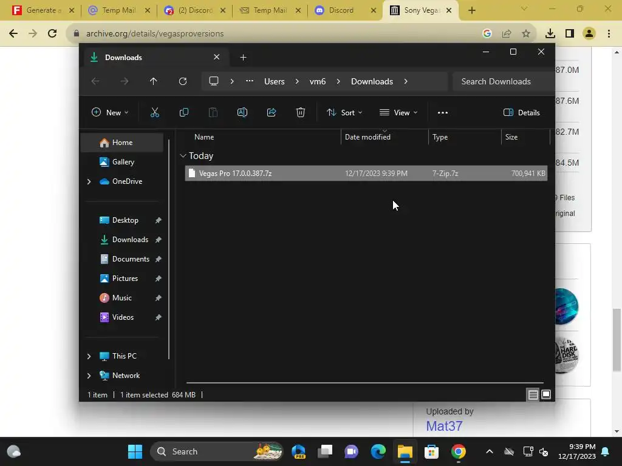The width and height of the screenshot is (622, 466).
Task: Click the chevron after Downloads in breadcrumb
Action: click(405, 81)
